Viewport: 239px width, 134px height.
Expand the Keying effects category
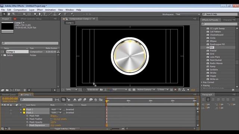[x=202, y=85]
